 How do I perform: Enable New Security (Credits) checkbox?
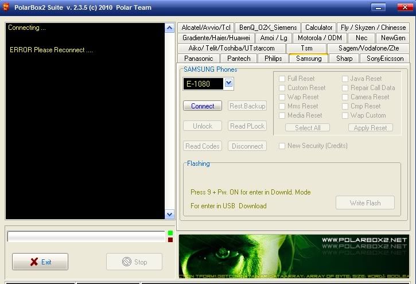pos(282,146)
